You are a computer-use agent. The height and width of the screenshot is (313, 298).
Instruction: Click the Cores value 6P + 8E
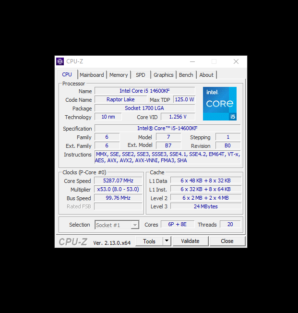pos(178,224)
